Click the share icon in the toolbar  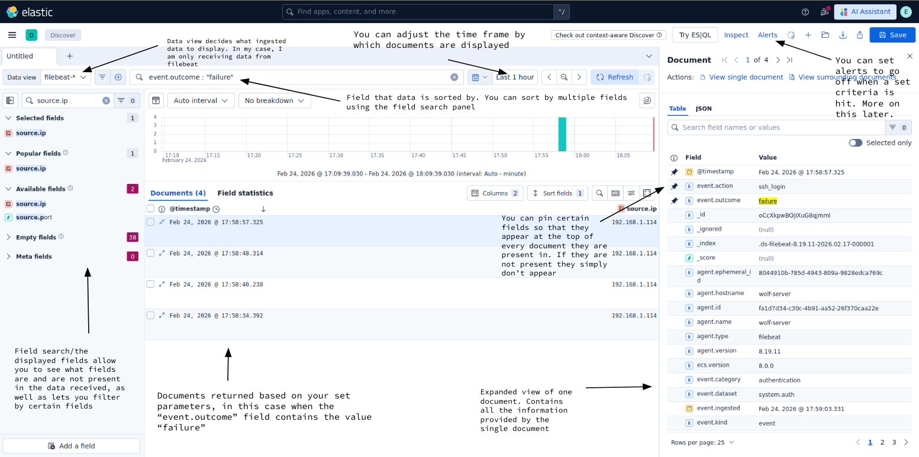pyautogui.click(x=859, y=35)
